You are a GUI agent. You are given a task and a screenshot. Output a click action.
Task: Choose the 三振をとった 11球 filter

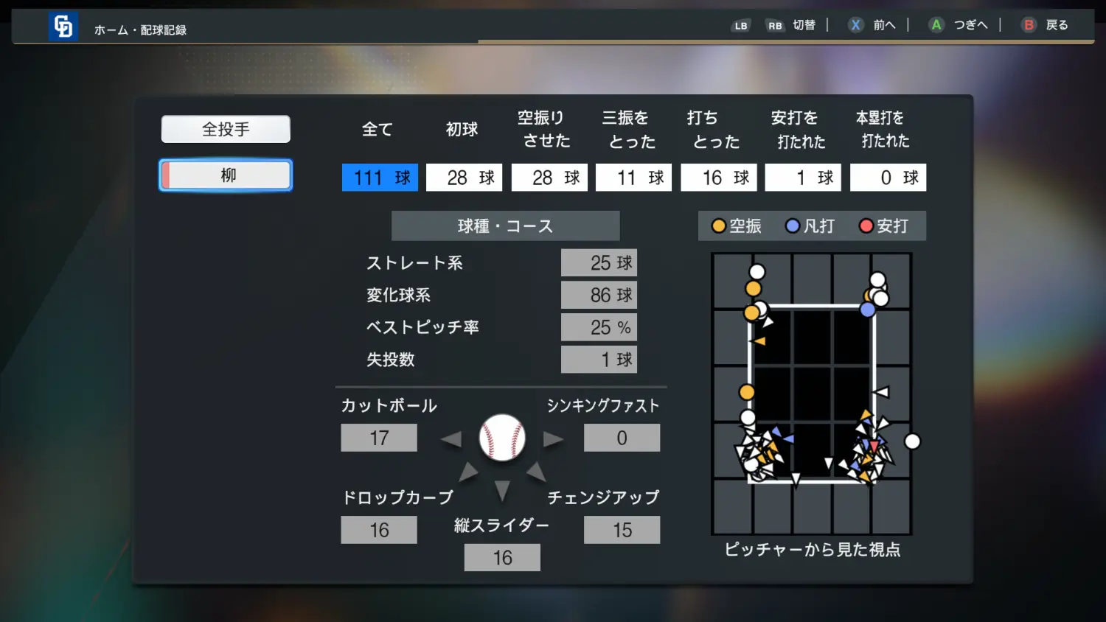(x=633, y=178)
